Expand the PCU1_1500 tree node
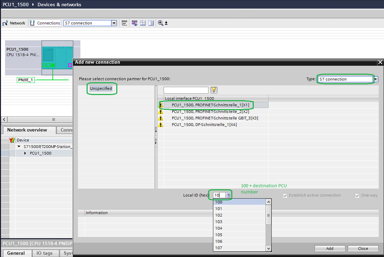This screenshot has height=257, width=384. click(25, 153)
